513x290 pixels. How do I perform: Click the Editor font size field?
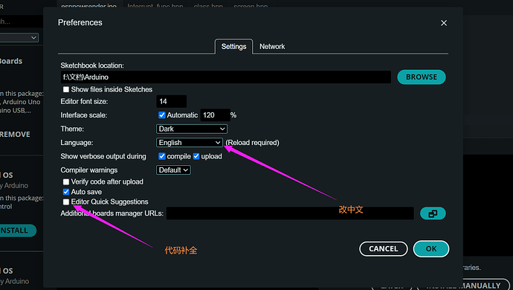(172, 101)
